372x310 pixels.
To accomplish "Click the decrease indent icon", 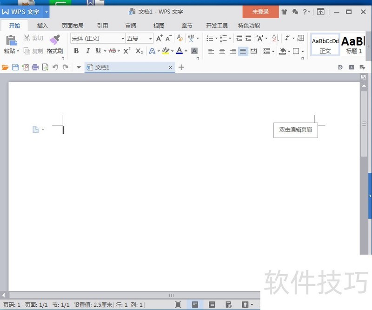I will [x=239, y=39].
